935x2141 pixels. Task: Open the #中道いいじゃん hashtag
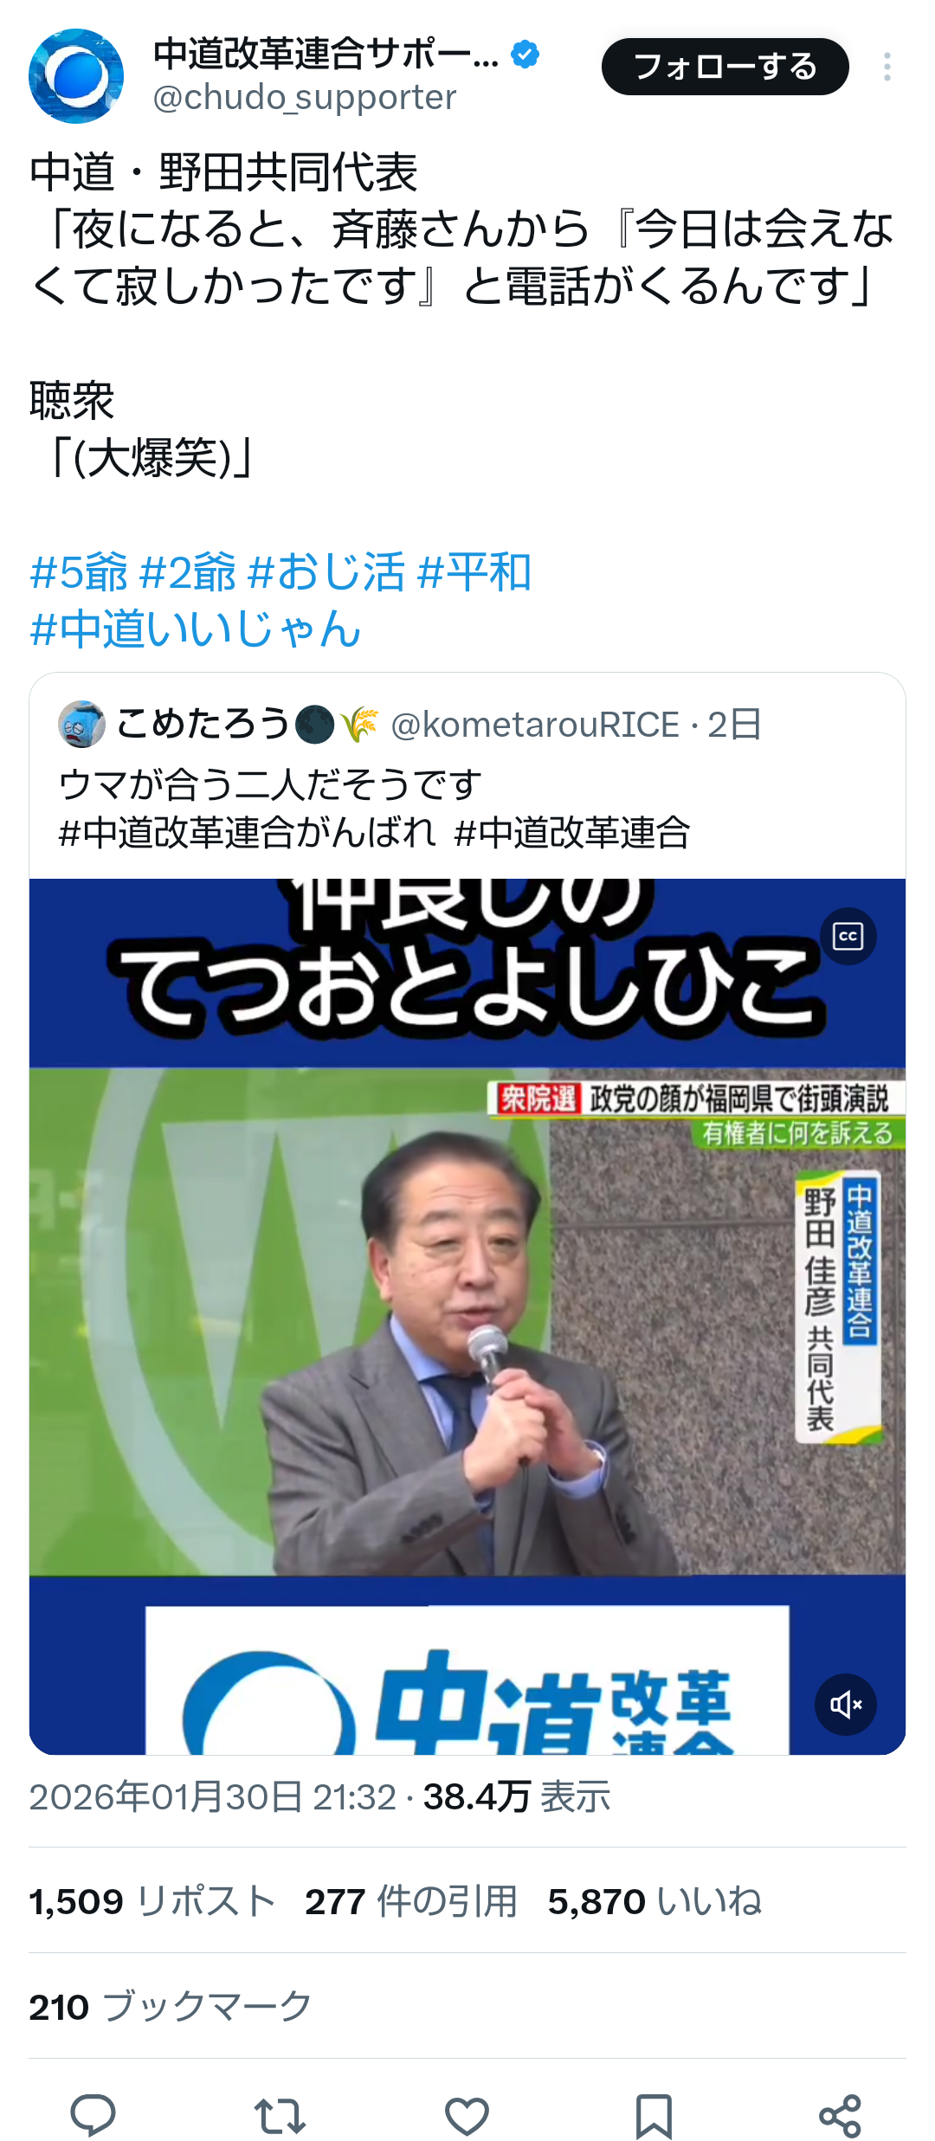pyautogui.click(x=195, y=629)
